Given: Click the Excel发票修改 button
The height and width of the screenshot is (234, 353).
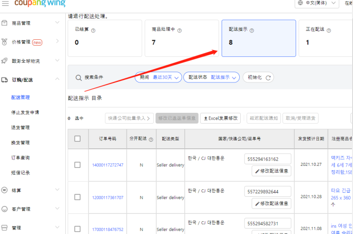Looking at the screenshot, I should pos(221,118).
